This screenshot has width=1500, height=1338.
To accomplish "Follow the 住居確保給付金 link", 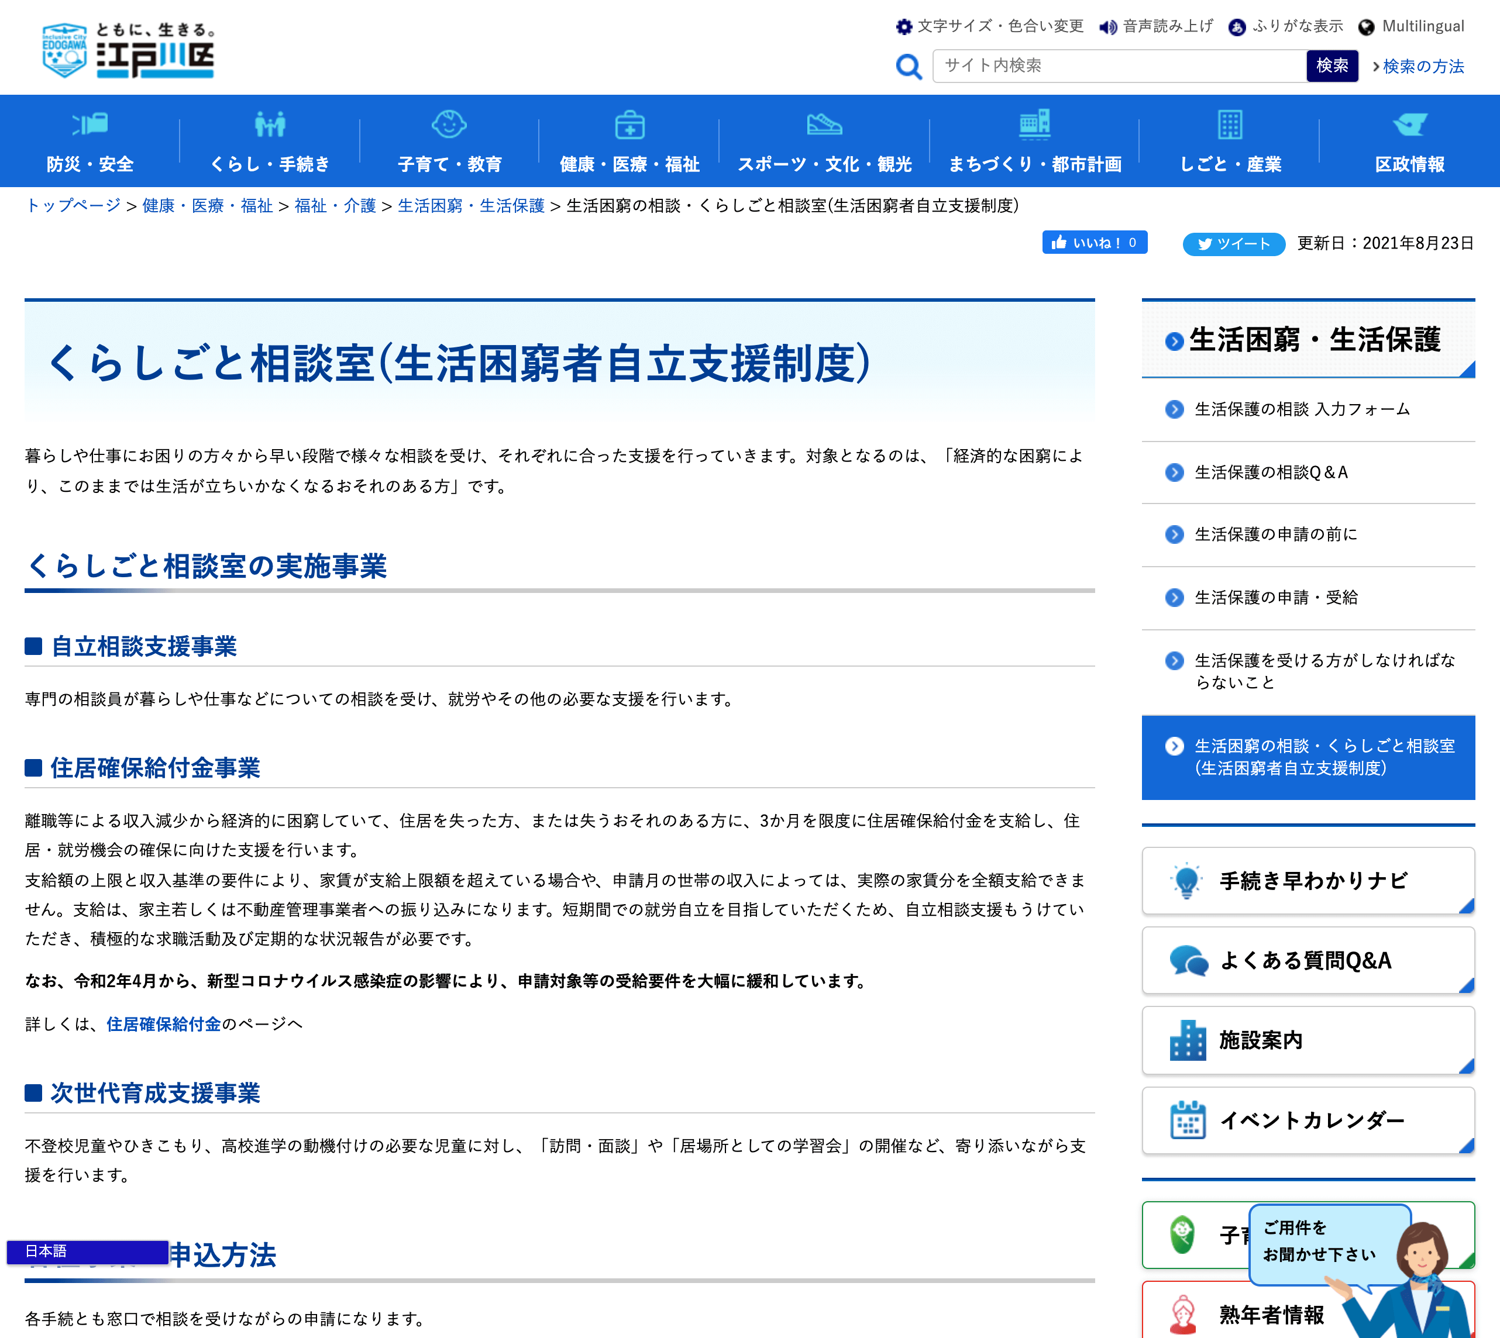I will click(x=163, y=1024).
